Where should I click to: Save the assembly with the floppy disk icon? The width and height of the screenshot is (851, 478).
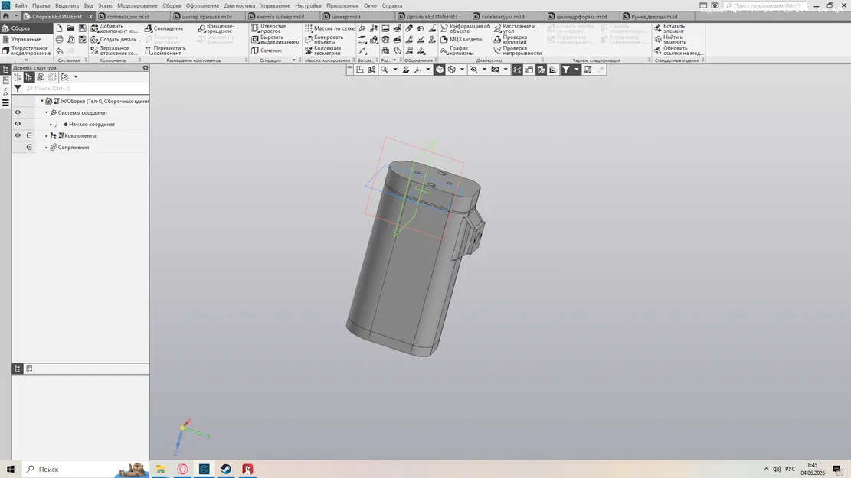tap(83, 28)
